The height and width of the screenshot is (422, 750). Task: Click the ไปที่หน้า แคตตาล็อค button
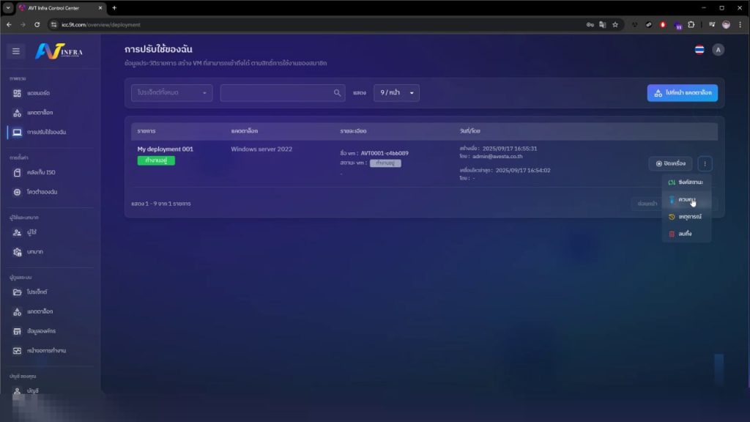click(x=682, y=93)
